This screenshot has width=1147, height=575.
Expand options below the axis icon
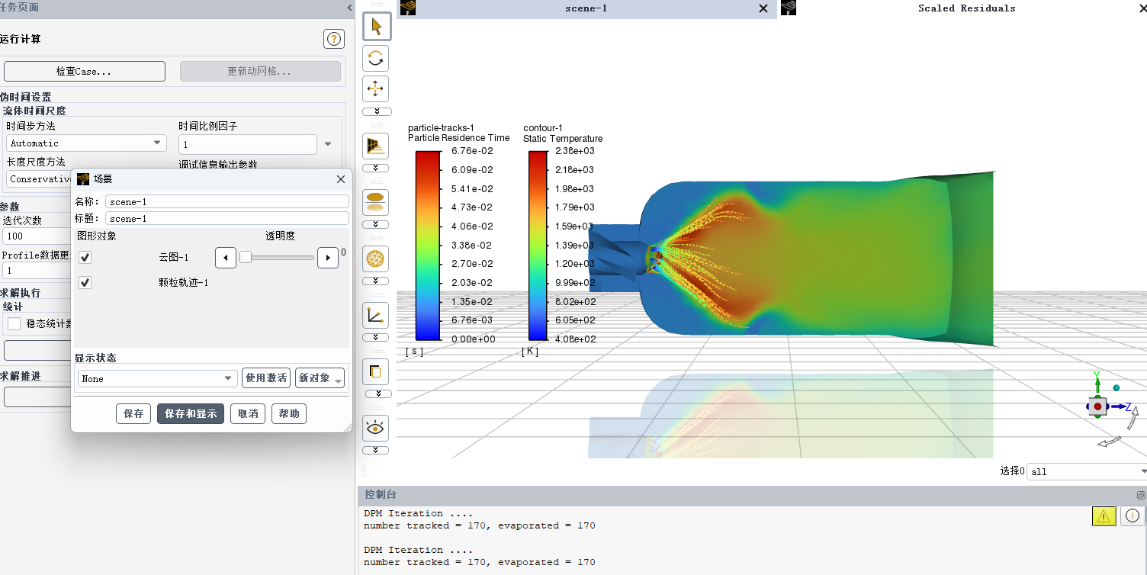click(375, 337)
